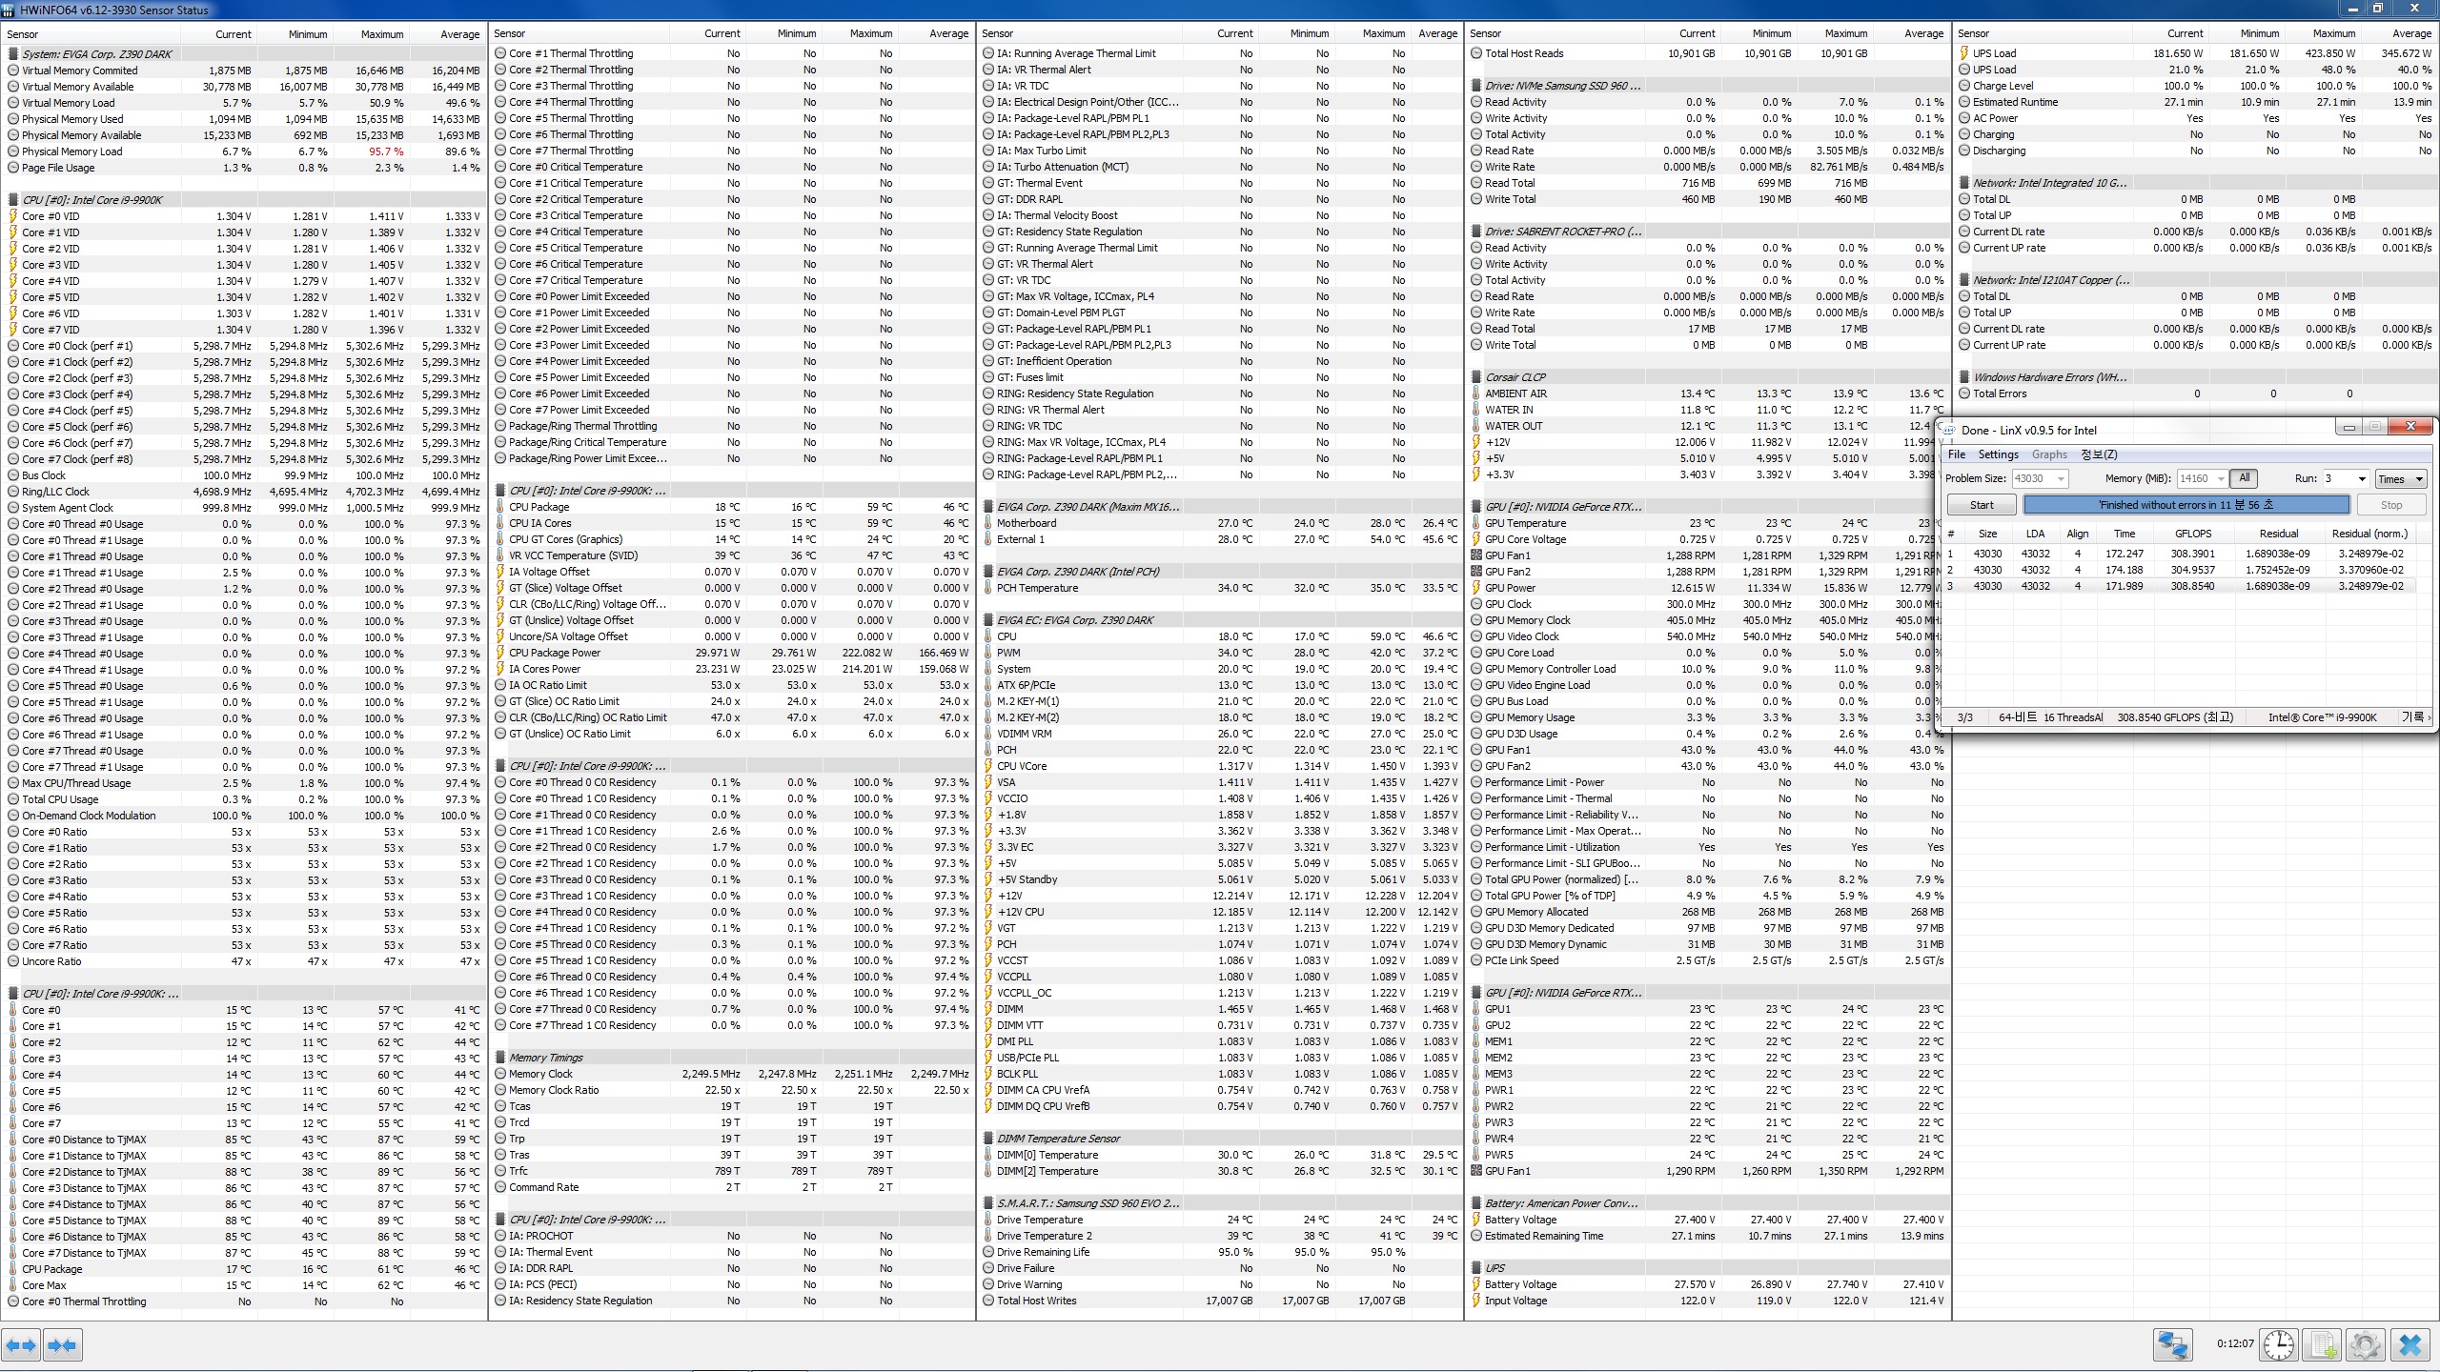Select the Estimated Runtime row
Image resolution: width=2440 pixels, height=1372 pixels.
(x=2196, y=102)
